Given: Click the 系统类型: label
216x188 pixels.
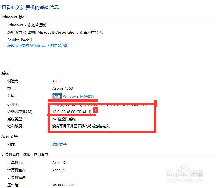Looking at the screenshot, I should tap(15, 119).
